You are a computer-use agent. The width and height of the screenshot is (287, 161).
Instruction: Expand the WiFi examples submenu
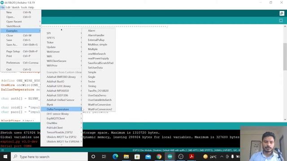[61, 56]
